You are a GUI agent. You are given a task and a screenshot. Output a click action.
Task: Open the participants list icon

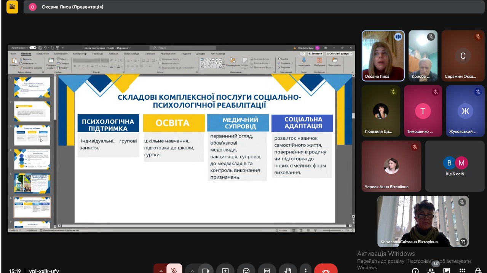point(431,270)
